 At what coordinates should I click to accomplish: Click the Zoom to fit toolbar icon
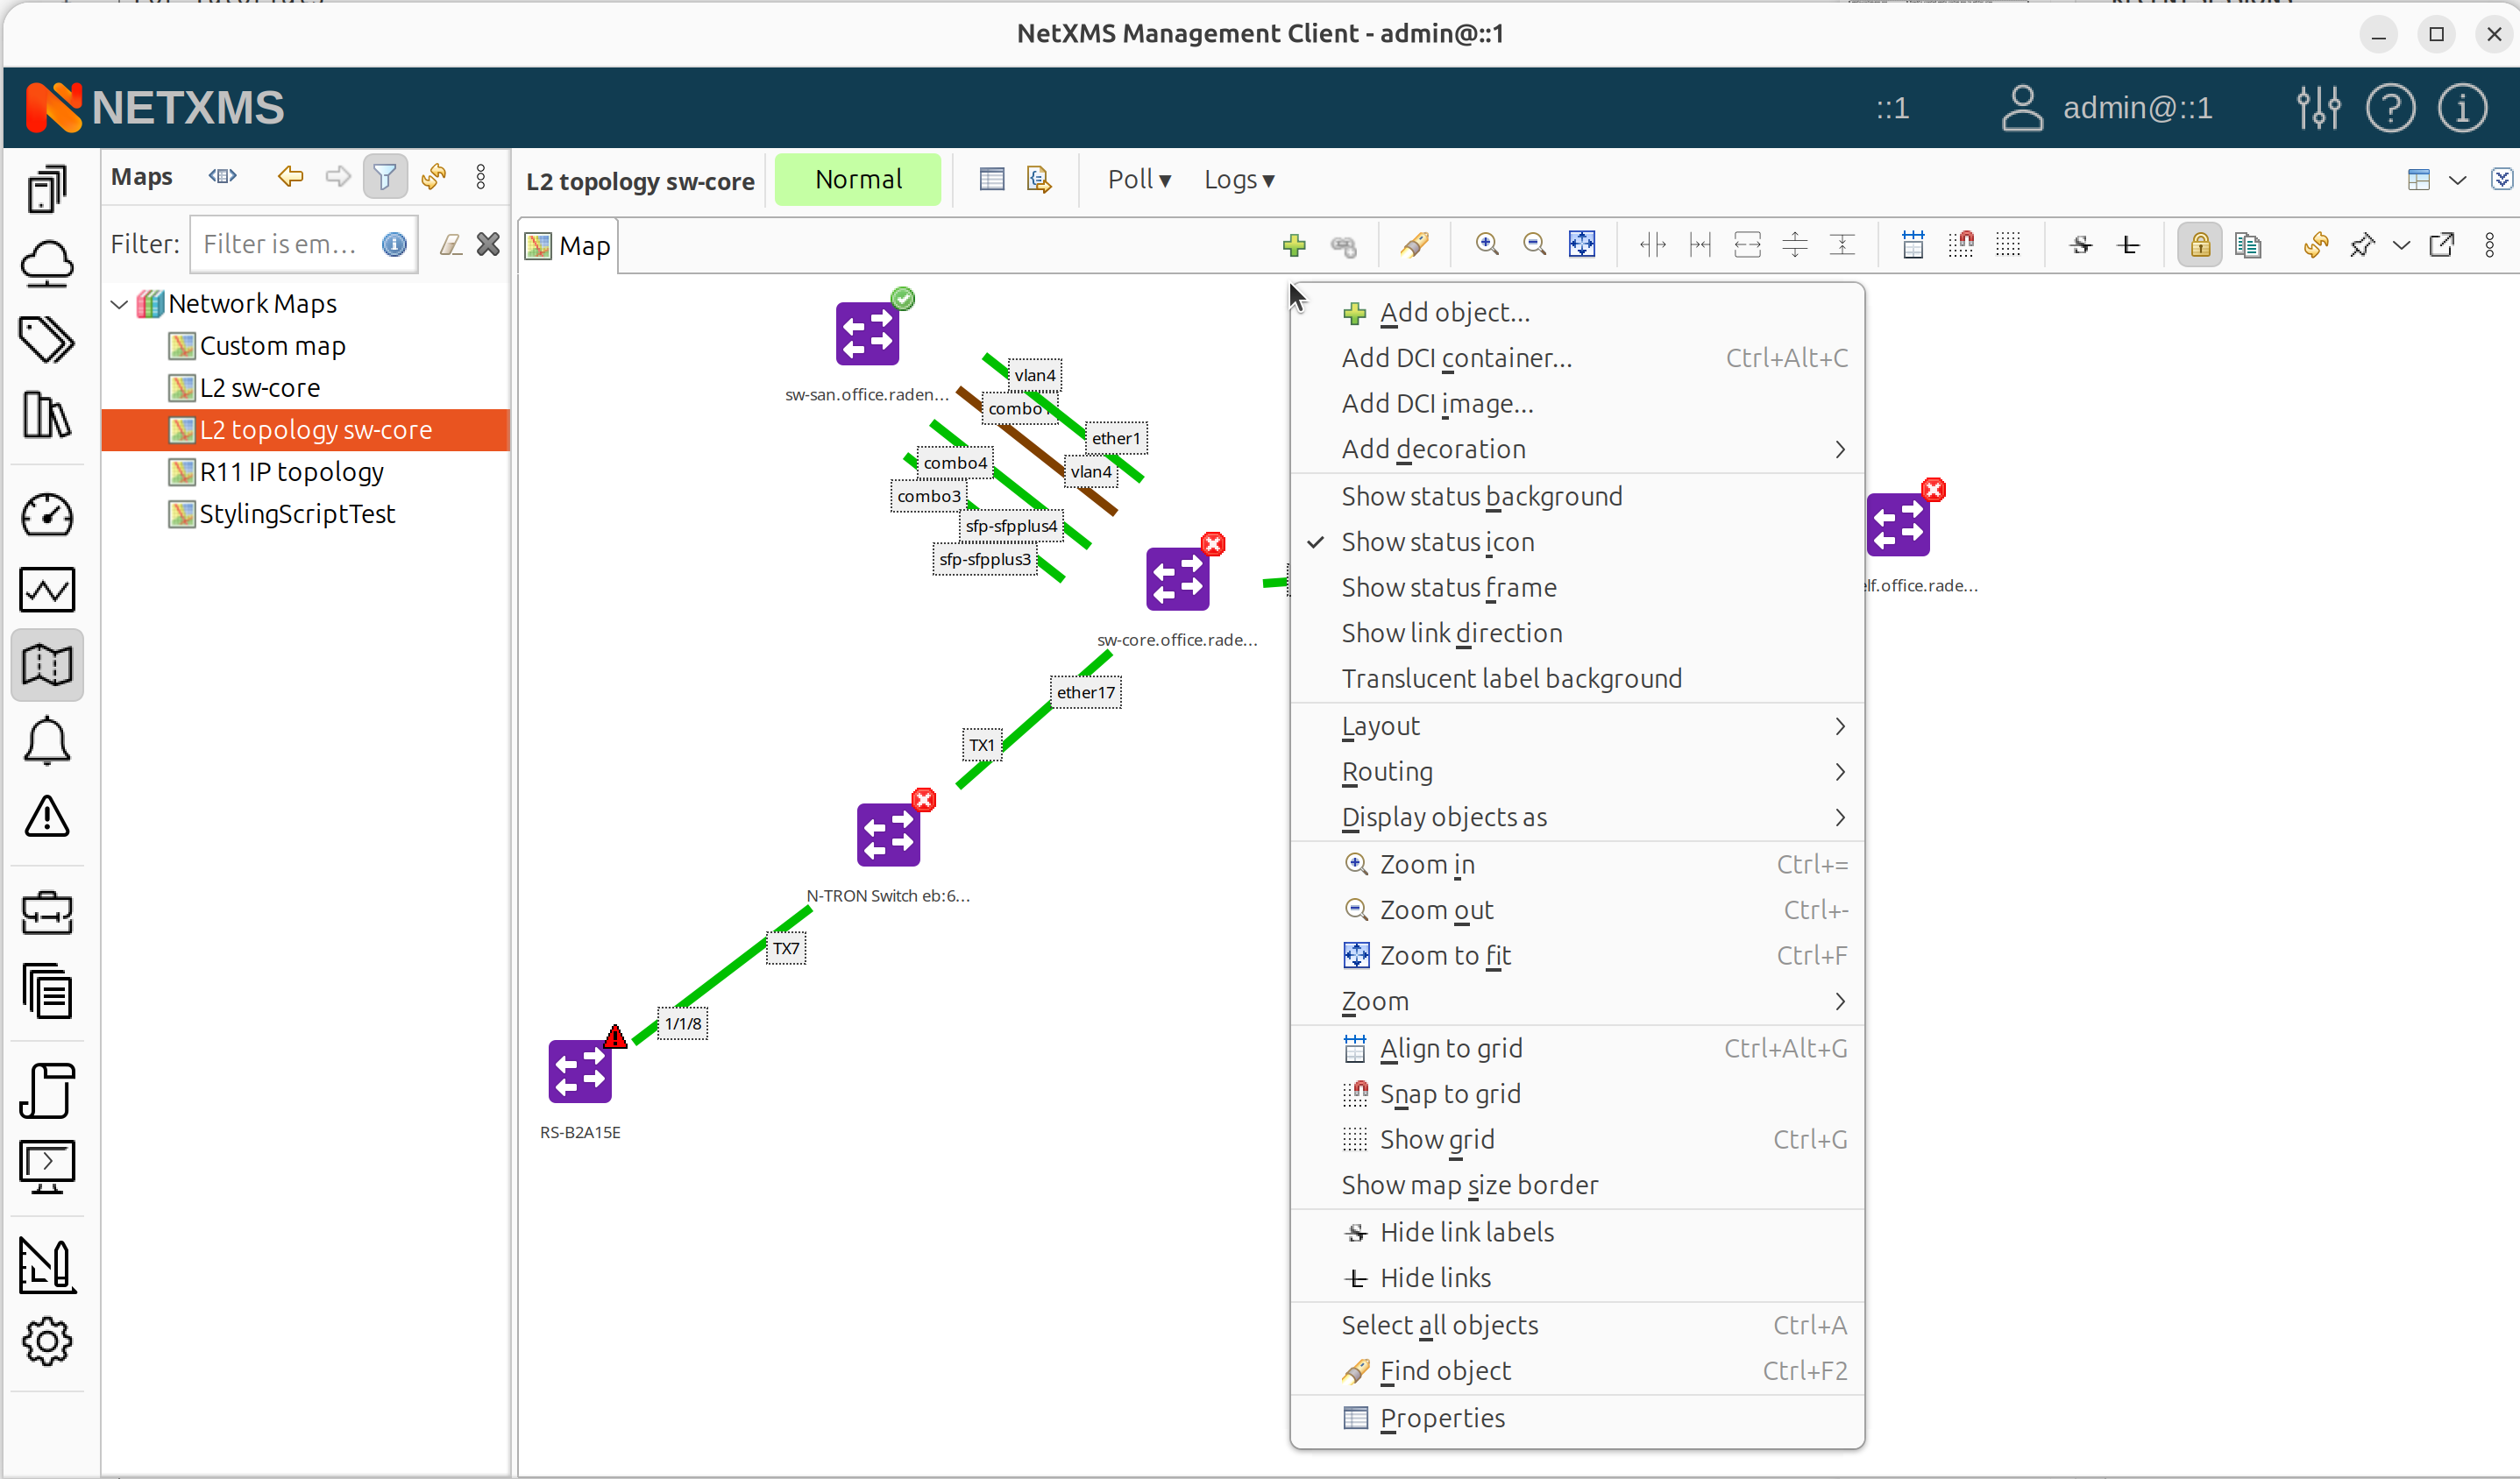1582,244
